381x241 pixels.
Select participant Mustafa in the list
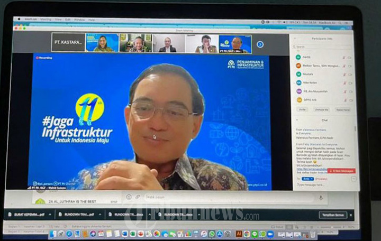tap(323, 75)
